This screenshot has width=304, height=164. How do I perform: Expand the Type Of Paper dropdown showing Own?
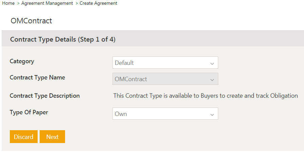click(x=165, y=114)
